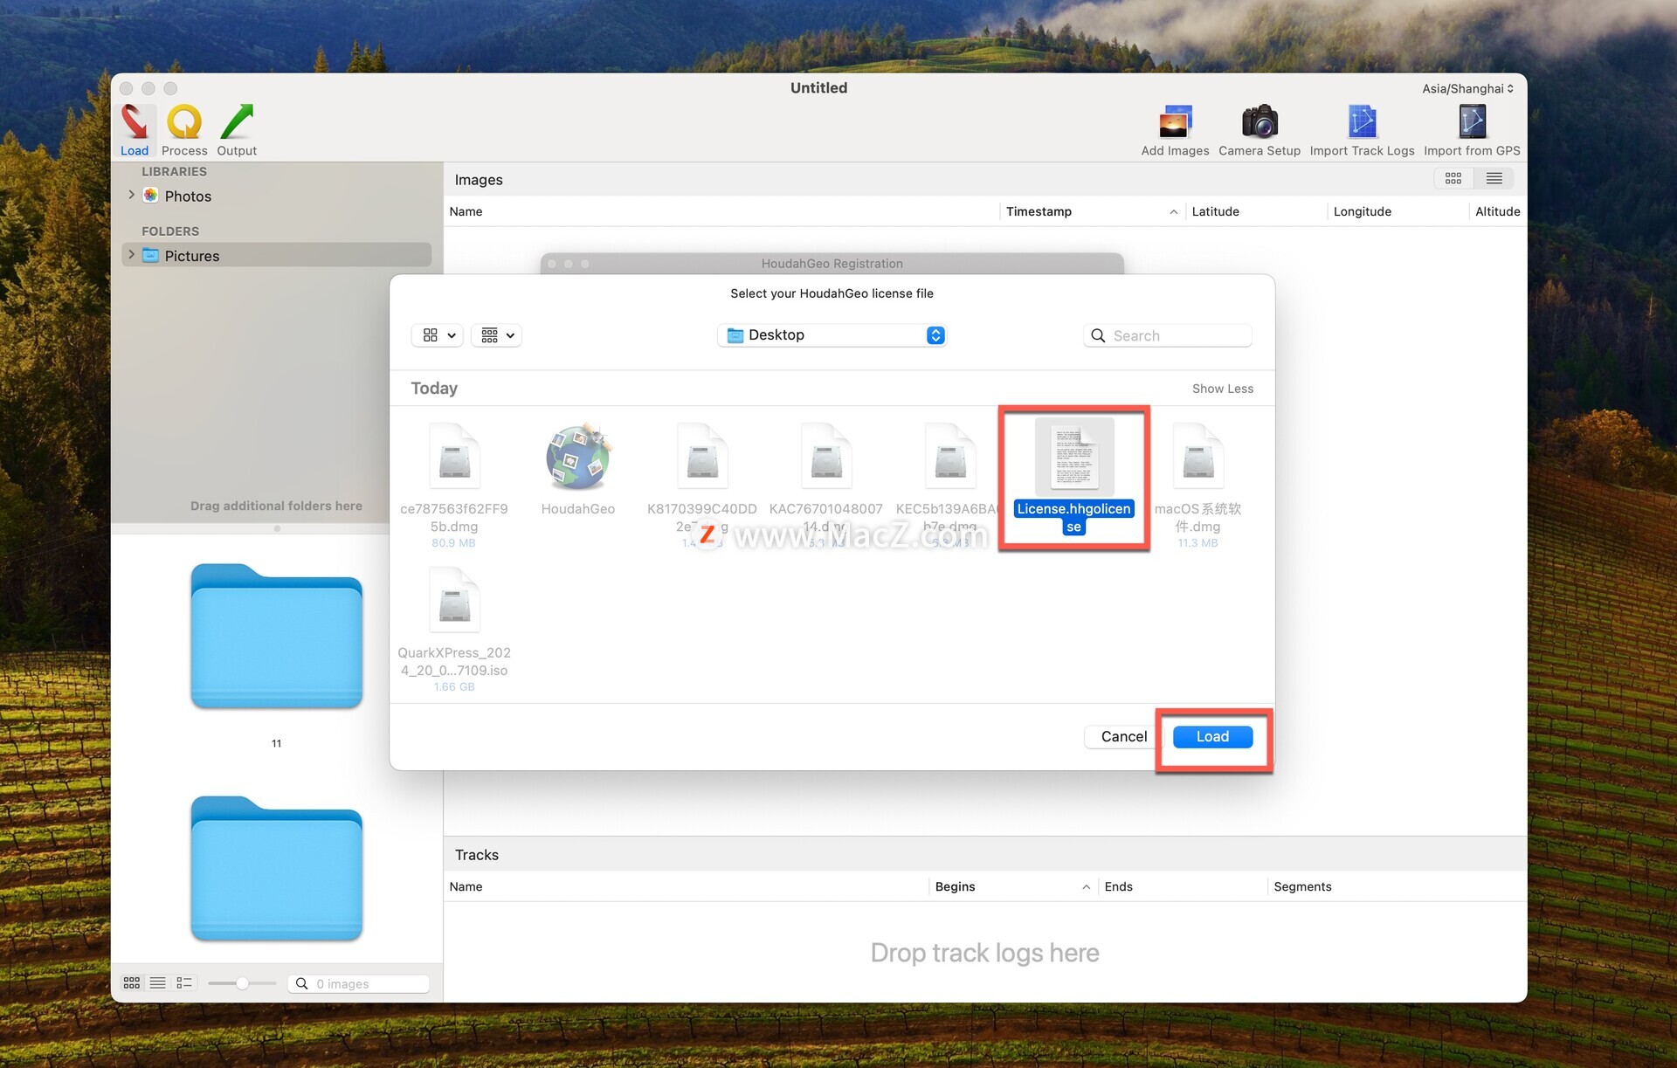
Task: Choose Import from GPS icon
Action: 1472,130
